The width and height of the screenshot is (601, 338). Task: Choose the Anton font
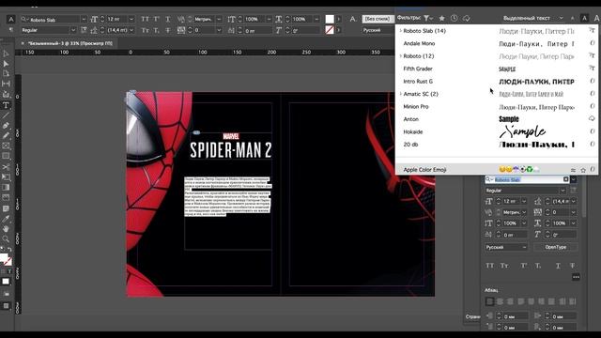(x=411, y=119)
